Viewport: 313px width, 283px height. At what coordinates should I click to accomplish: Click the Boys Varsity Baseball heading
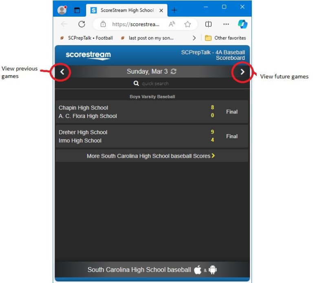click(152, 97)
